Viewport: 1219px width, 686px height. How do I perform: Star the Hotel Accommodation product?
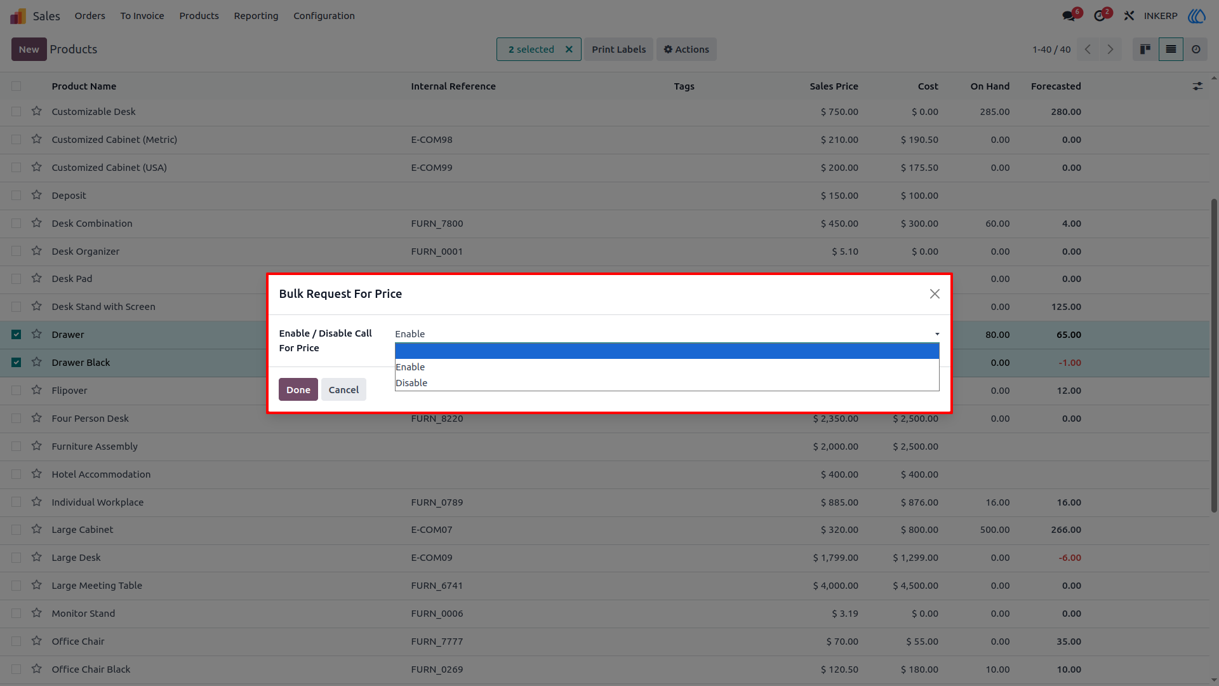37,474
